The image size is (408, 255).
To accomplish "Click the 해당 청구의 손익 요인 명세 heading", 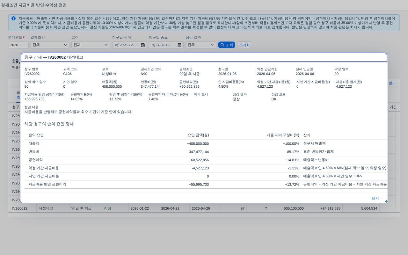I will [x=49, y=124].
